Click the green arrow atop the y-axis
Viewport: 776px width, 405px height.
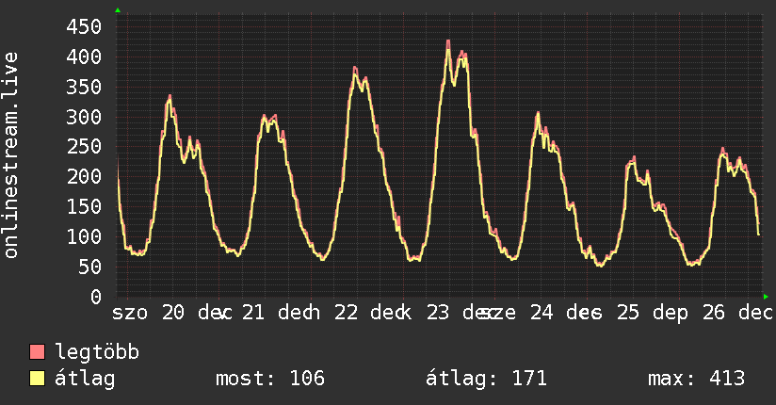(x=118, y=10)
